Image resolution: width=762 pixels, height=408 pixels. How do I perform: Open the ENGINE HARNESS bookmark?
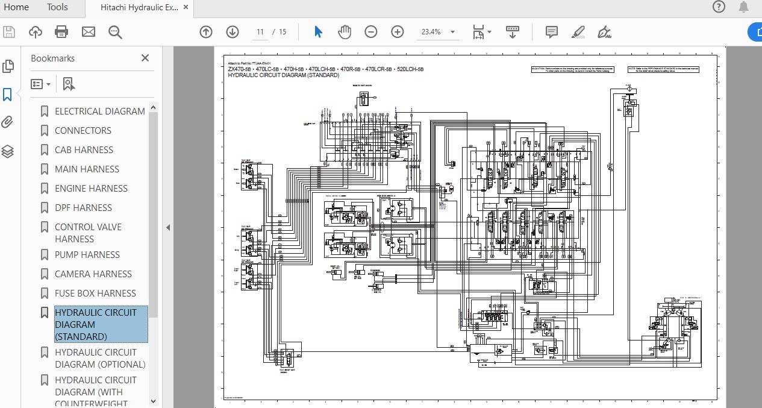pyautogui.click(x=91, y=188)
